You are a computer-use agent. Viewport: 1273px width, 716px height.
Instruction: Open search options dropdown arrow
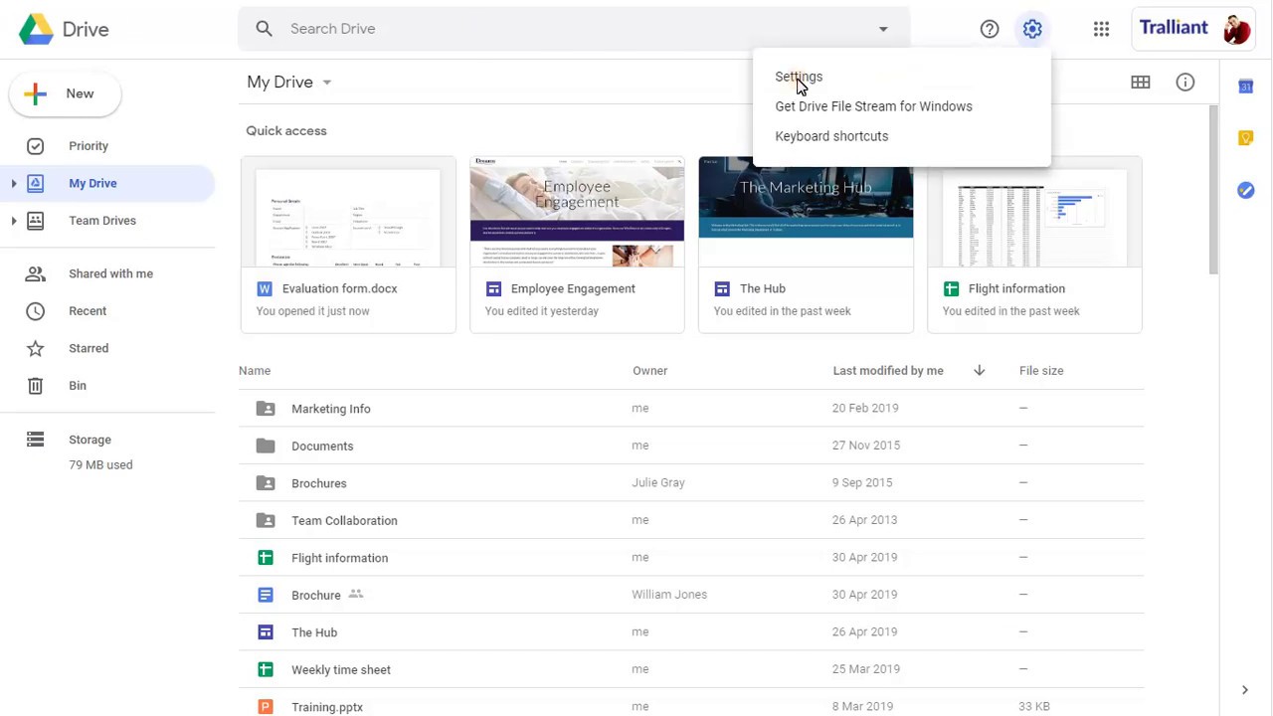coord(883,29)
